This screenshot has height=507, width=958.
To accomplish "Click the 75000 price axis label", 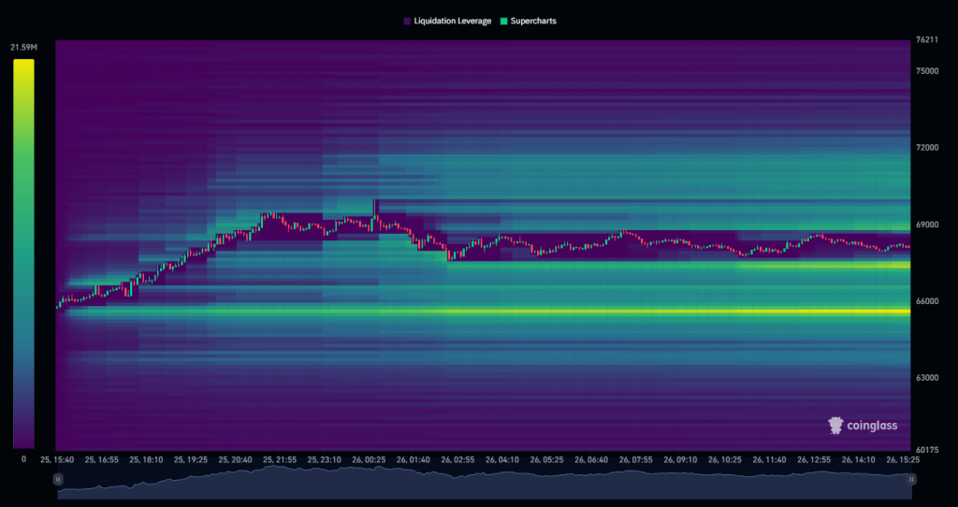I will (x=926, y=71).
